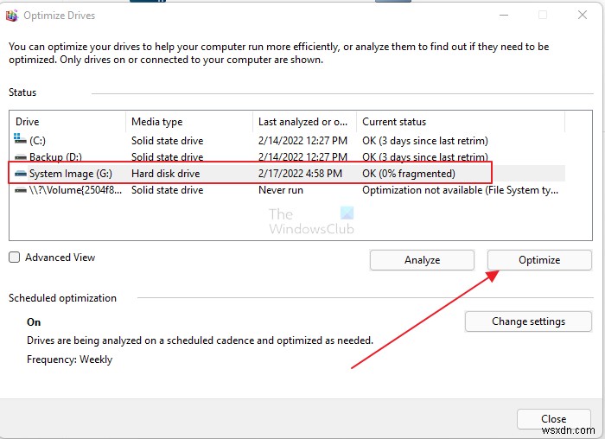Image resolution: width=605 pixels, height=439 pixels.
Task: Sort by the Media type column header
Action: coord(189,122)
